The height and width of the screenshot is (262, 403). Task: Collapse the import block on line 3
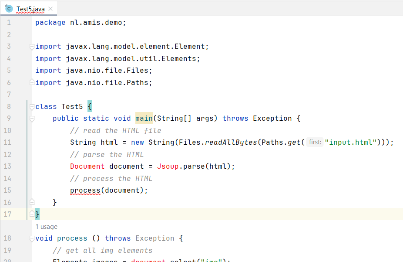point(31,47)
